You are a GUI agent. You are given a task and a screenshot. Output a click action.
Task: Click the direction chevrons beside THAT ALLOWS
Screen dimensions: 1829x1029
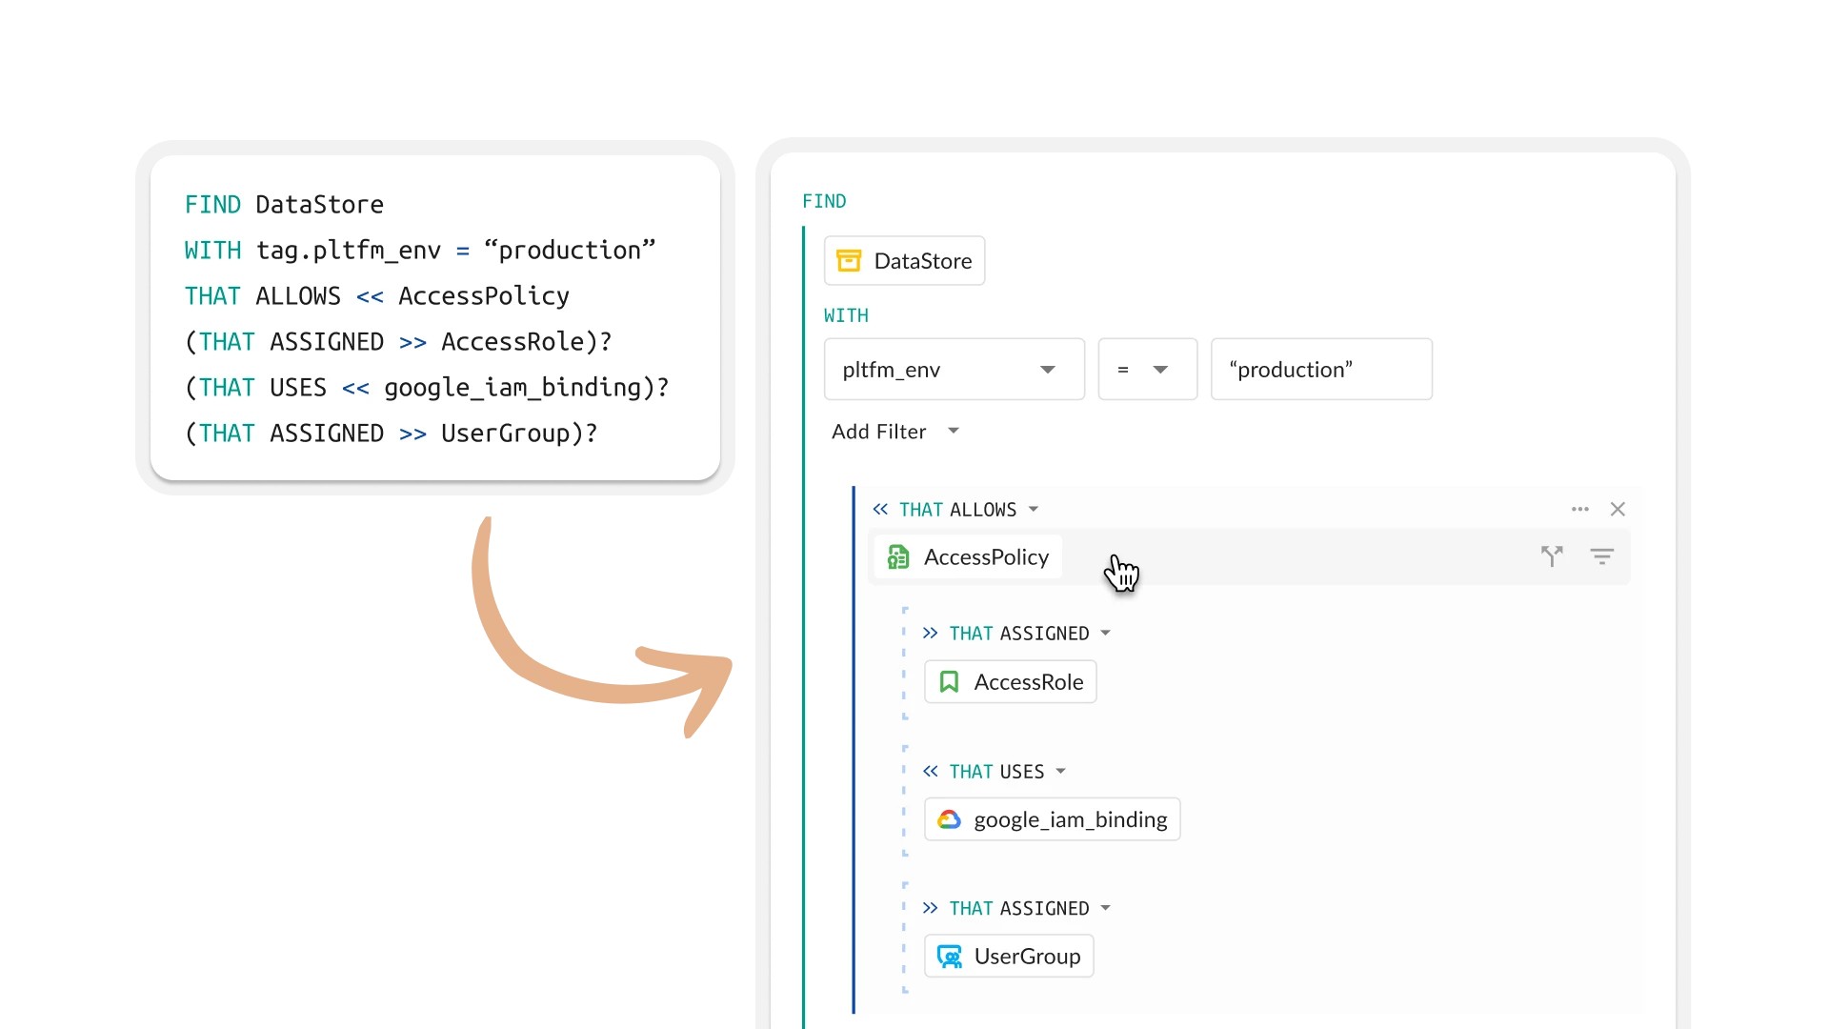click(x=880, y=510)
